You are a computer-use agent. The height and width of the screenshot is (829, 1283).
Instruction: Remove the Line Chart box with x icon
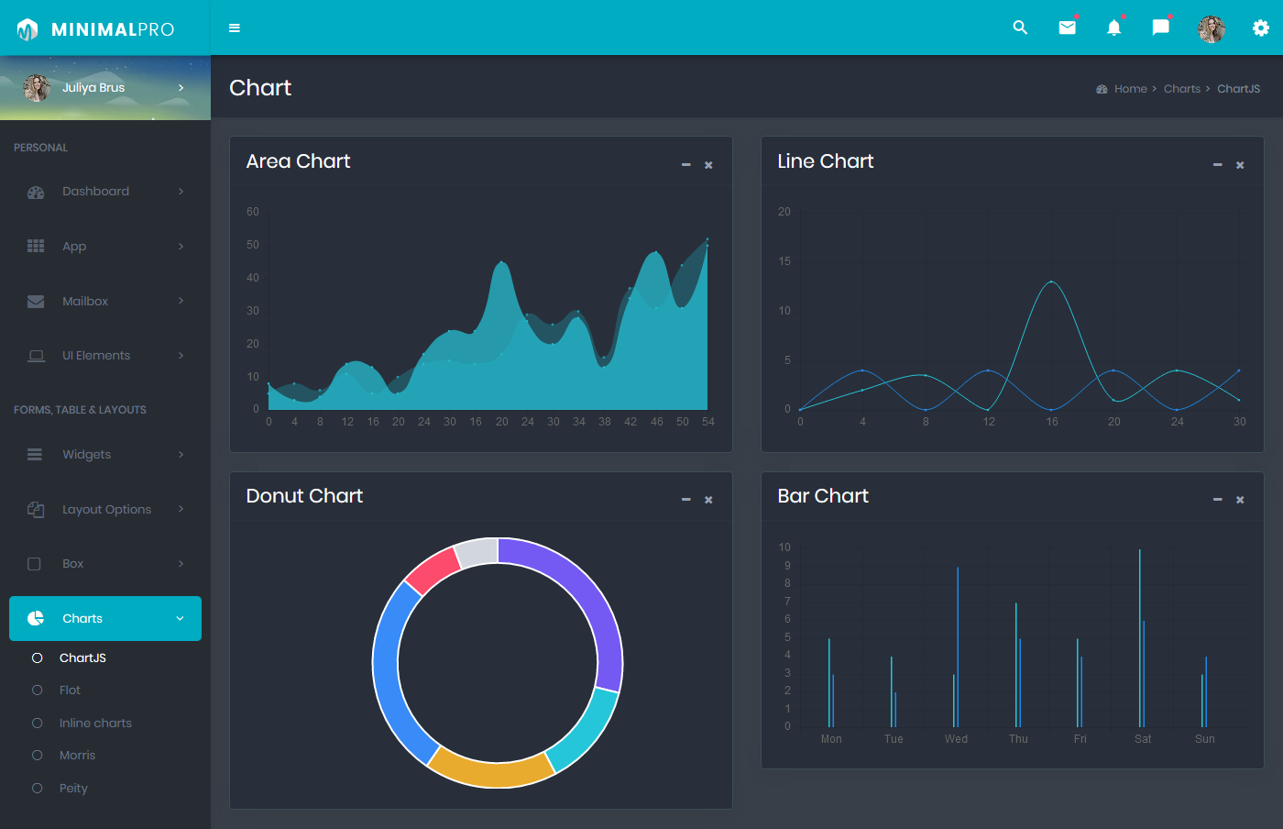coord(1240,165)
